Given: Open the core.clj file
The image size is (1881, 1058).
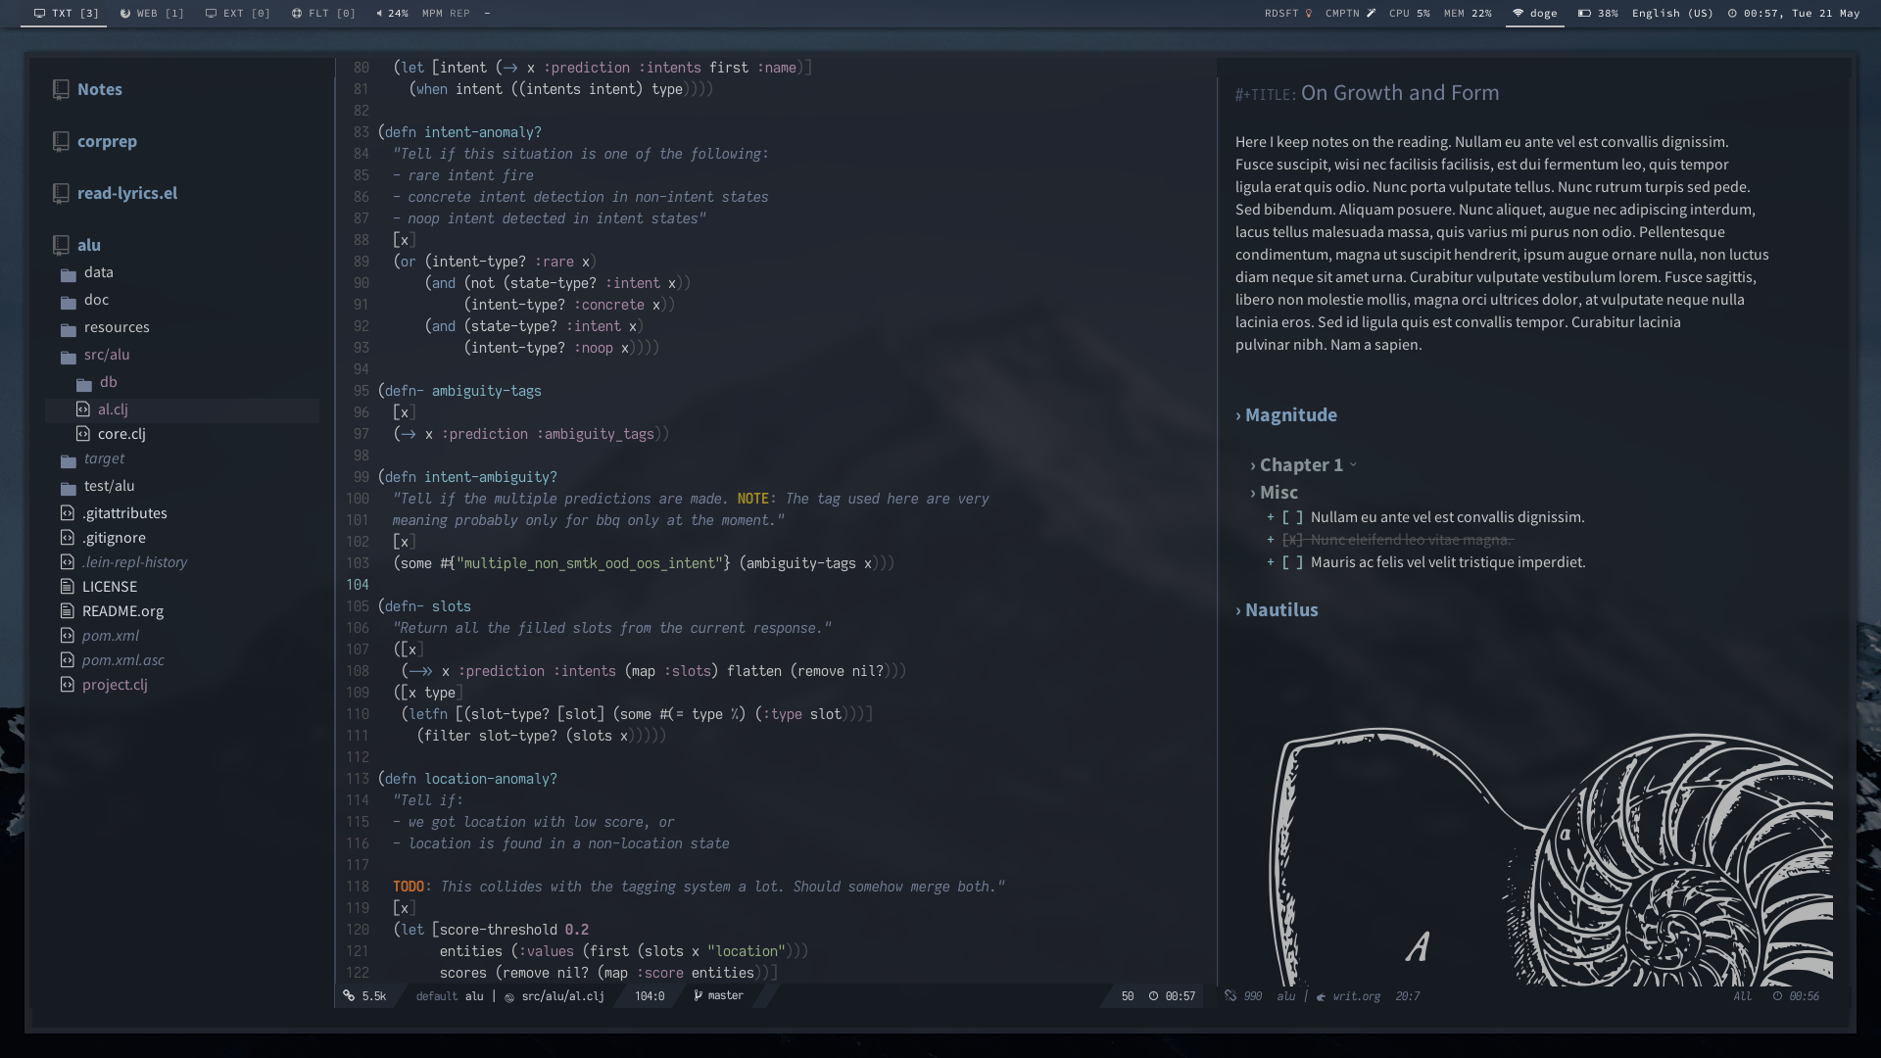Looking at the screenshot, I should coord(121,434).
